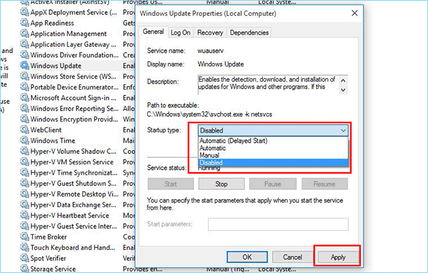Click the gear icon beside Application Management

tap(24, 34)
